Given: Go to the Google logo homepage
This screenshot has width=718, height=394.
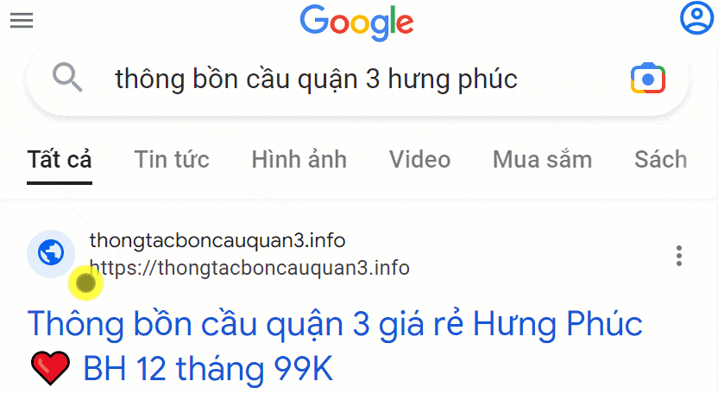Looking at the screenshot, I should [x=356, y=23].
